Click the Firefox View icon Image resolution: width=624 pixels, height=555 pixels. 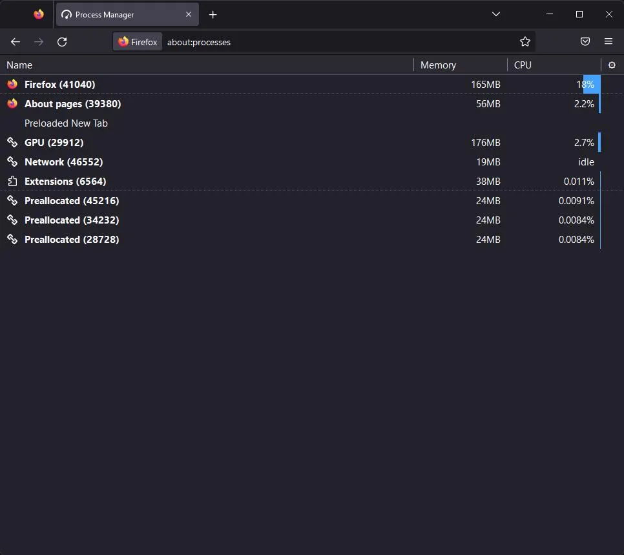coord(39,14)
